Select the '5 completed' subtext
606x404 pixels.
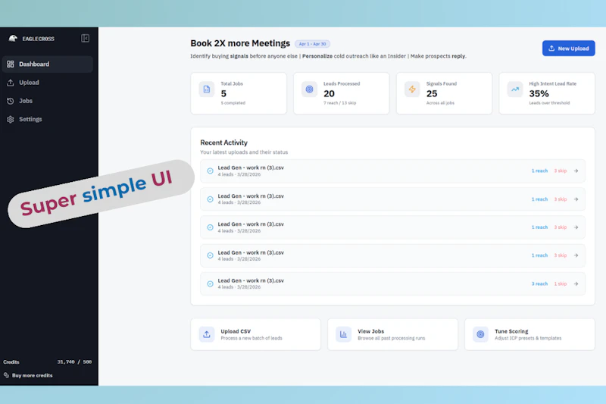coord(233,103)
